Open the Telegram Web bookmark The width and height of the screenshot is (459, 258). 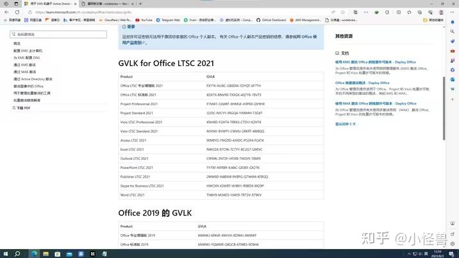pyautogui.click(x=168, y=20)
